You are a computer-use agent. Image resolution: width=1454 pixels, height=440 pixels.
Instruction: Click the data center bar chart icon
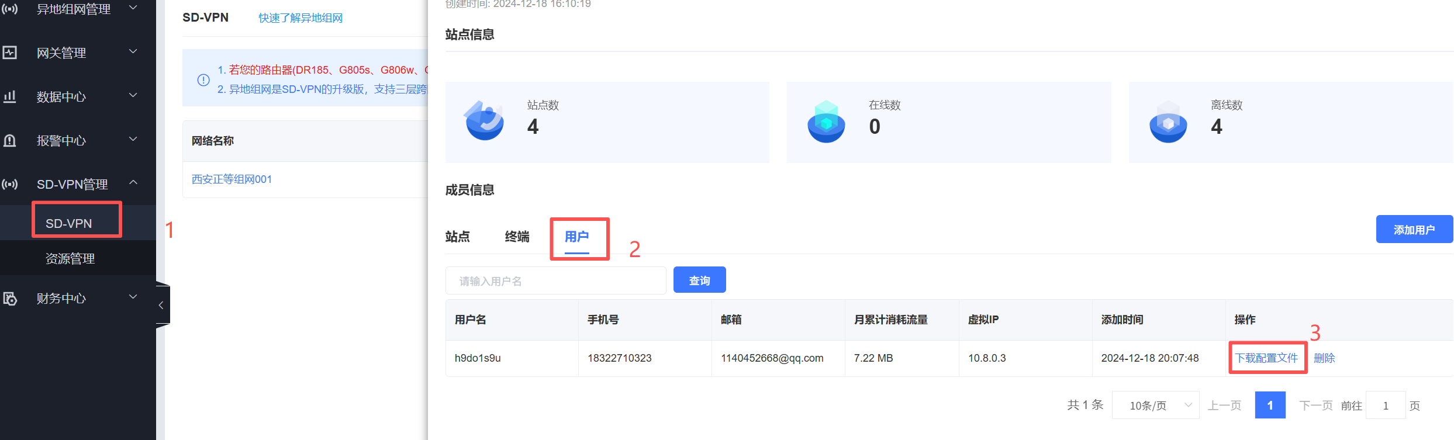click(10, 96)
